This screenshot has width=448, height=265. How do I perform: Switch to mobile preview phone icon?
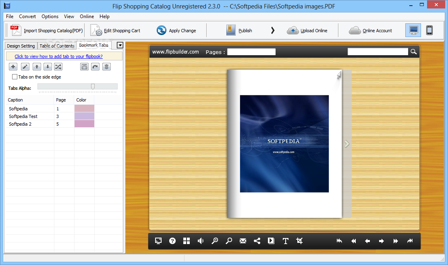click(429, 30)
